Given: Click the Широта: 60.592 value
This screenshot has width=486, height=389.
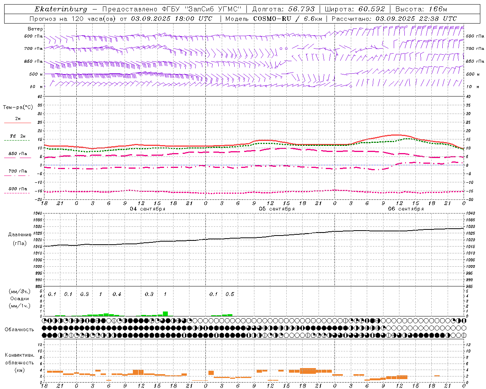Looking at the screenshot, I should (355, 9).
